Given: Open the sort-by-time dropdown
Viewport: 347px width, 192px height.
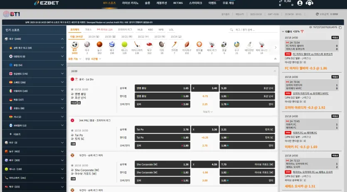Looking at the screenshot, I should 96,59.
